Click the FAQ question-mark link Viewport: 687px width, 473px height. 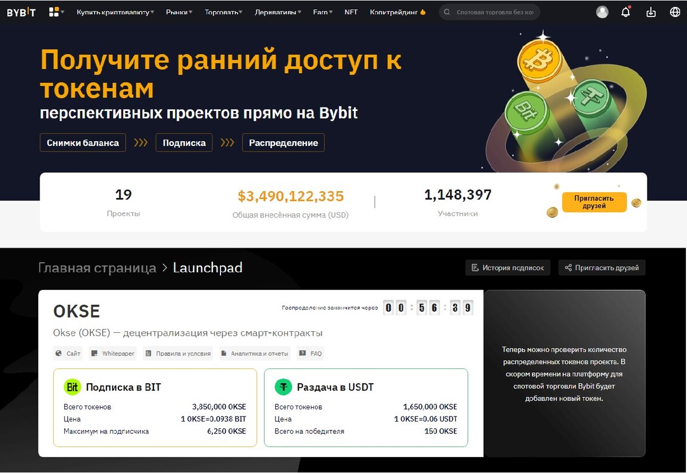[310, 353]
